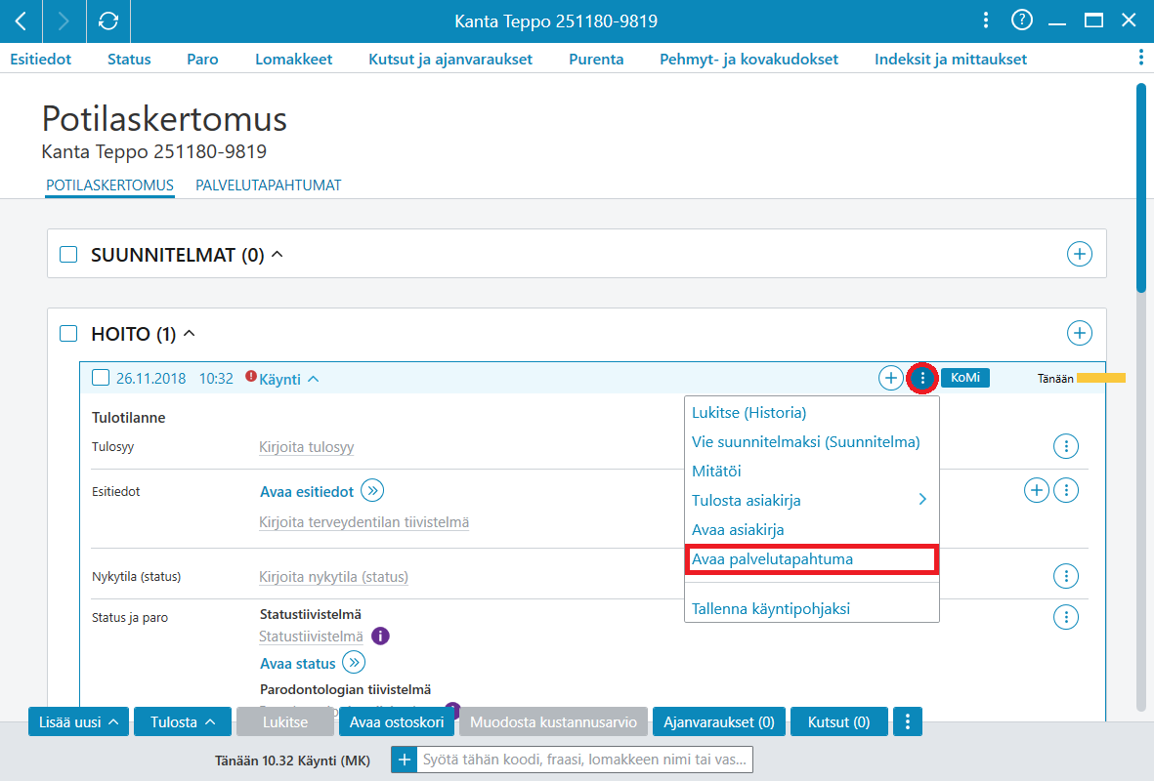Click the Avaa status link
Viewport: 1154px width, 781px height.
tap(297, 663)
